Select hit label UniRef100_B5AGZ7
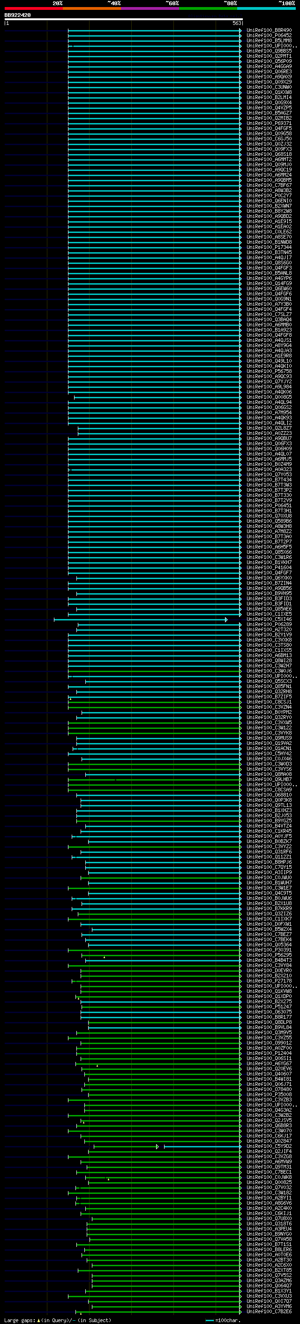This screenshot has height=1324, width=300. click(269, 113)
